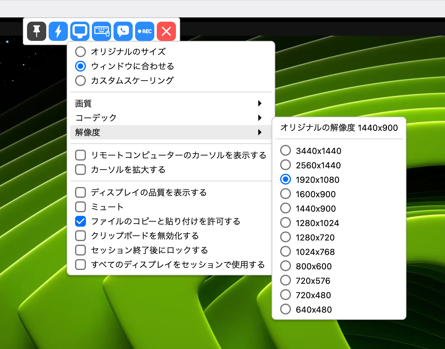Click the keyboard lock icon
The image size is (445, 349).
101,31
